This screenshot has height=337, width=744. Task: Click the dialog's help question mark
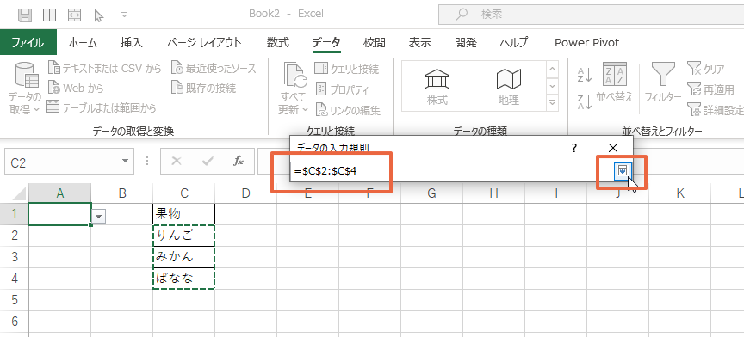574,148
